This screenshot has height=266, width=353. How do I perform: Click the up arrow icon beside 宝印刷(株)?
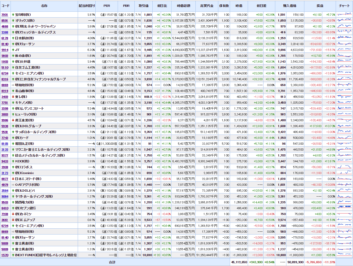13,15
